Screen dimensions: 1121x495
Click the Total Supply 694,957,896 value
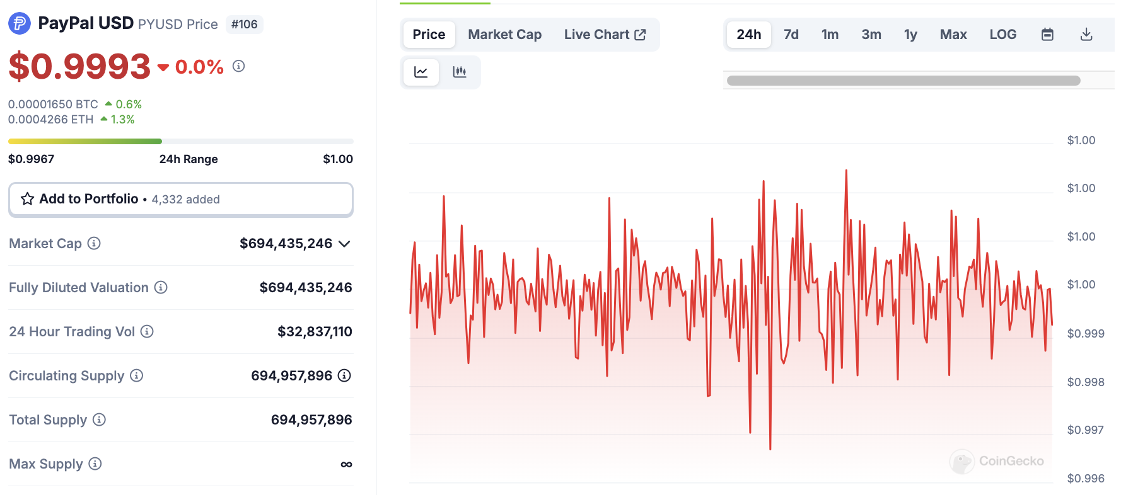[311, 420]
